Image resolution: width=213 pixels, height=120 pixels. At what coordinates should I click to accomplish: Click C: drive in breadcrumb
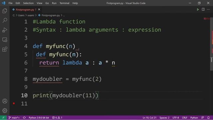(14, 15)
